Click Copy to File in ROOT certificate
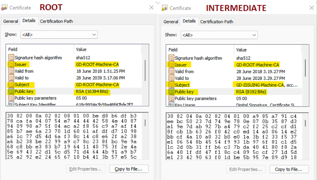The width and height of the screenshot is (317, 180). click(129, 169)
